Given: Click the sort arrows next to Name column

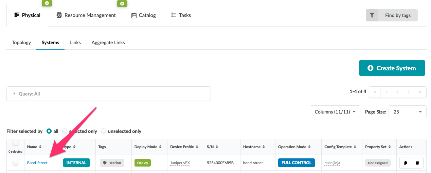Looking at the screenshot, I should tap(40, 147).
